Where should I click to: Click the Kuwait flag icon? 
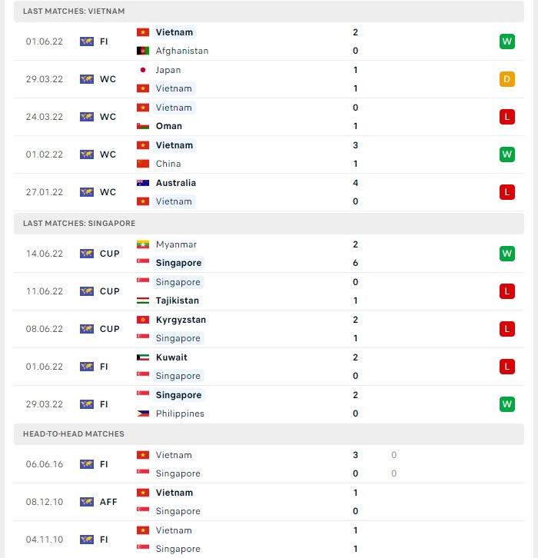(x=143, y=357)
